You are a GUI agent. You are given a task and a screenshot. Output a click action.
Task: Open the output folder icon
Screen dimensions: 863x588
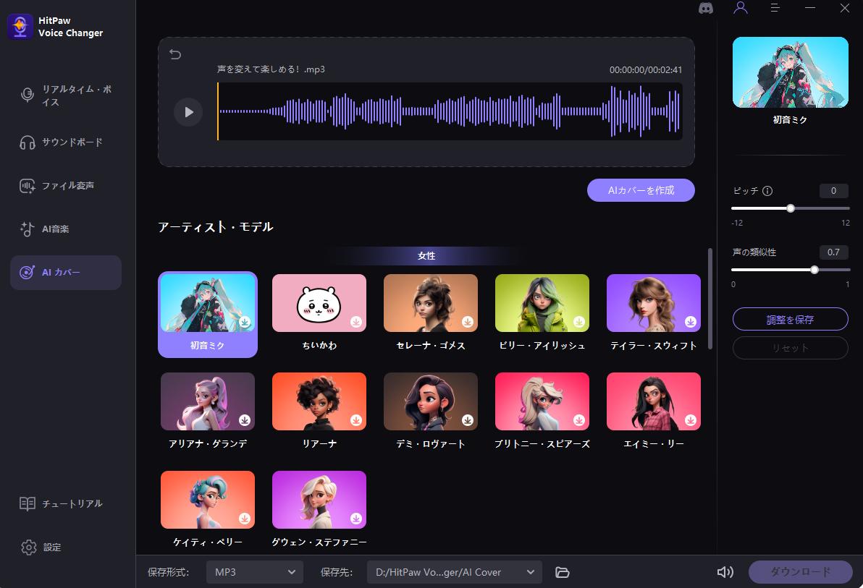[562, 572]
